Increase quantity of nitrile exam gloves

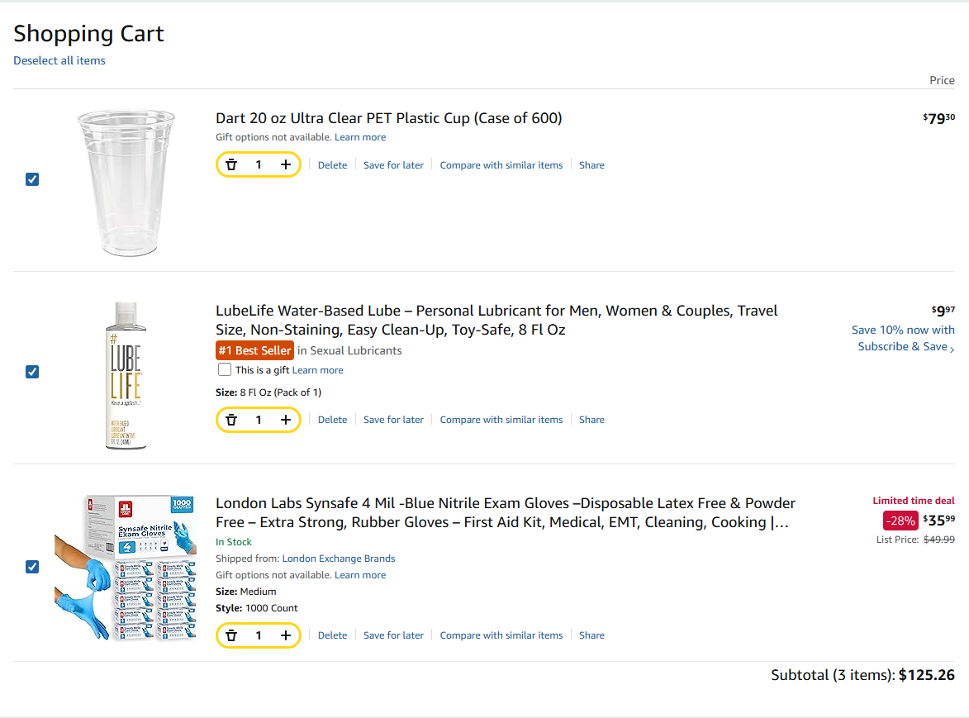[286, 635]
